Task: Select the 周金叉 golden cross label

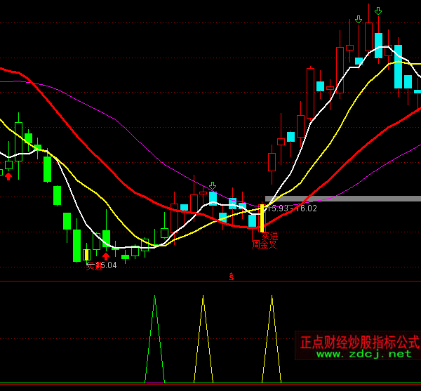Action: pos(265,245)
